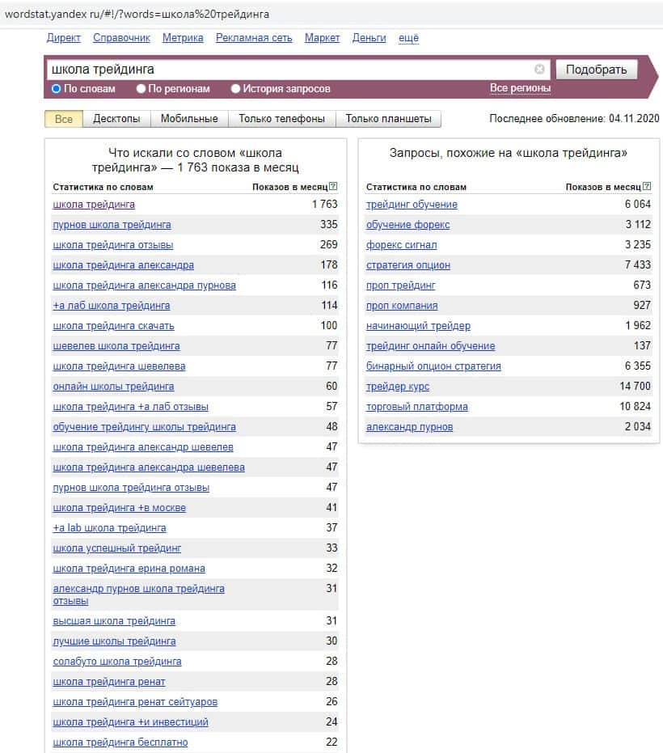Open the query '+а lab школа трейдинга'

[x=109, y=528]
